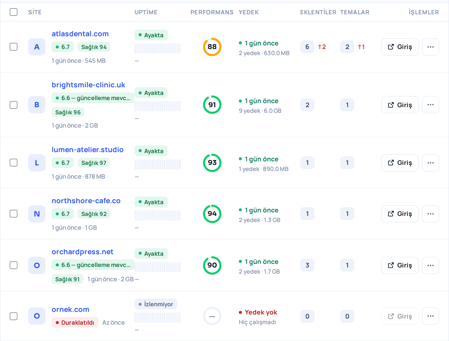Check the brightsmile-clinic.uk row checkbox
This screenshot has width=449, height=341.
click(14, 105)
